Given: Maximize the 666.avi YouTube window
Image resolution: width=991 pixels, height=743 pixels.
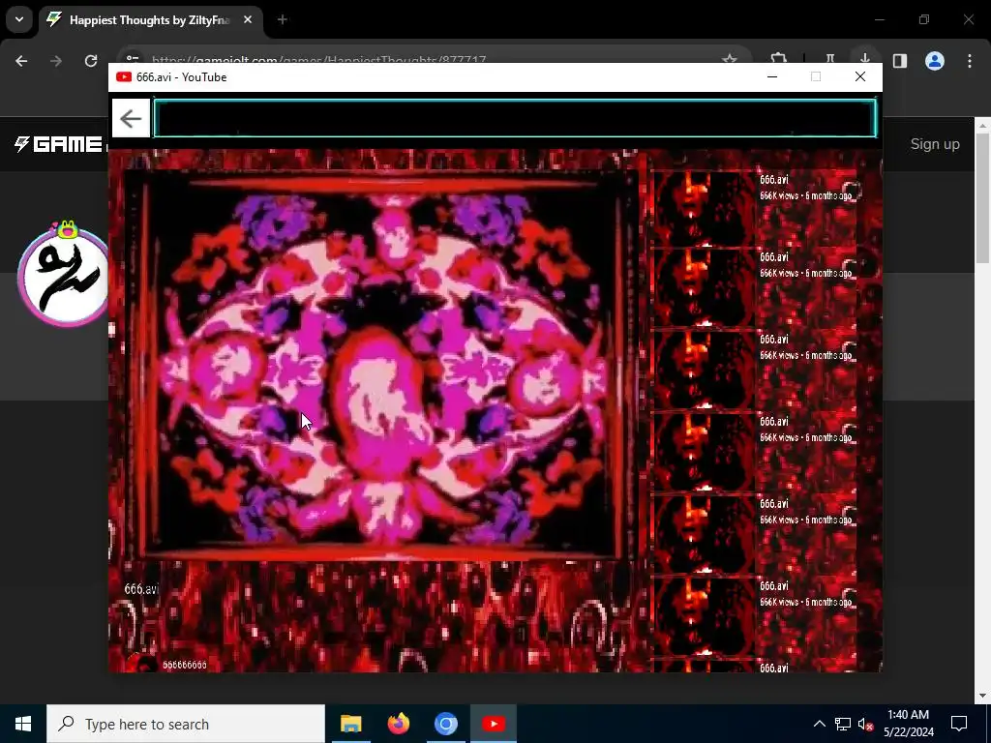Looking at the screenshot, I should (x=816, y=77).
